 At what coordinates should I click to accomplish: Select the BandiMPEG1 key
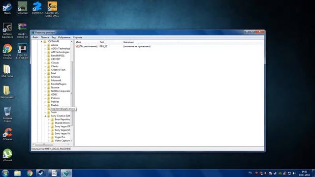pyautogui.click(x=58, y=56)
